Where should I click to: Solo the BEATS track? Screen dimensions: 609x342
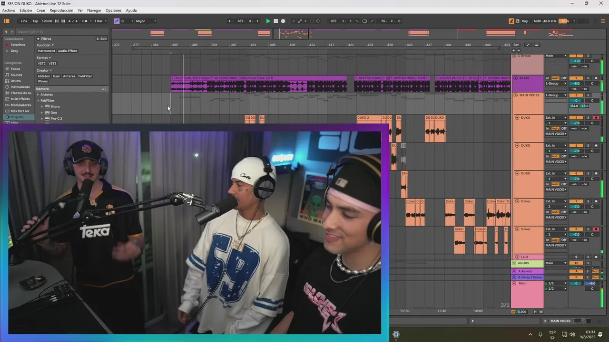pos(588,78)
